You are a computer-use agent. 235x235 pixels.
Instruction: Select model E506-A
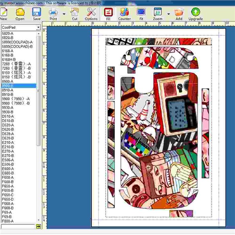pos(8,160)
